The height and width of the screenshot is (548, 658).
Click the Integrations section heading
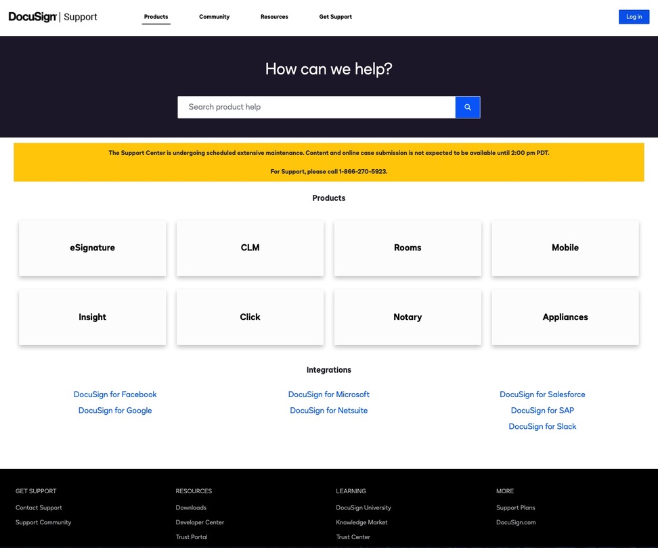(x=329, y=370)
